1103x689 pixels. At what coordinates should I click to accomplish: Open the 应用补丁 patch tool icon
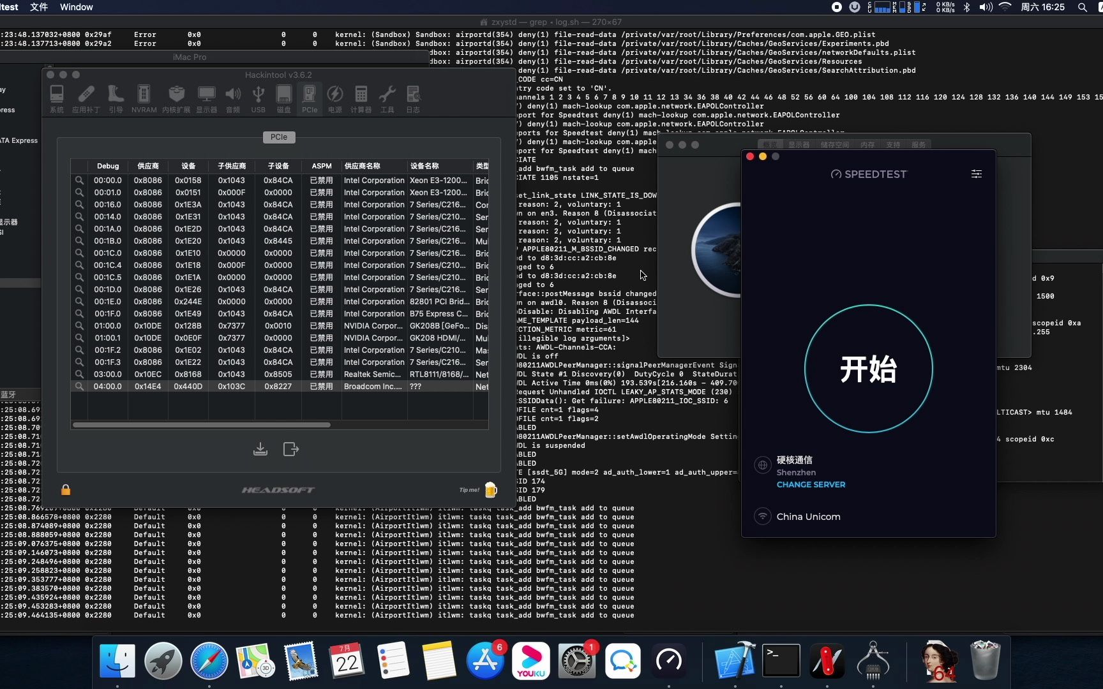tap(86, 99)
